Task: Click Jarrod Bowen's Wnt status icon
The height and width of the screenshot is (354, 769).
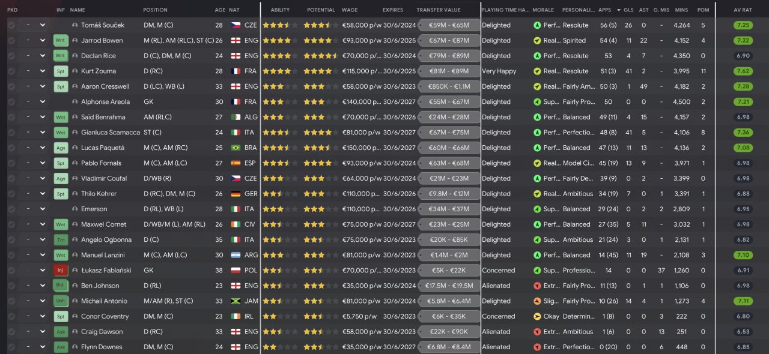Action: 61,41
